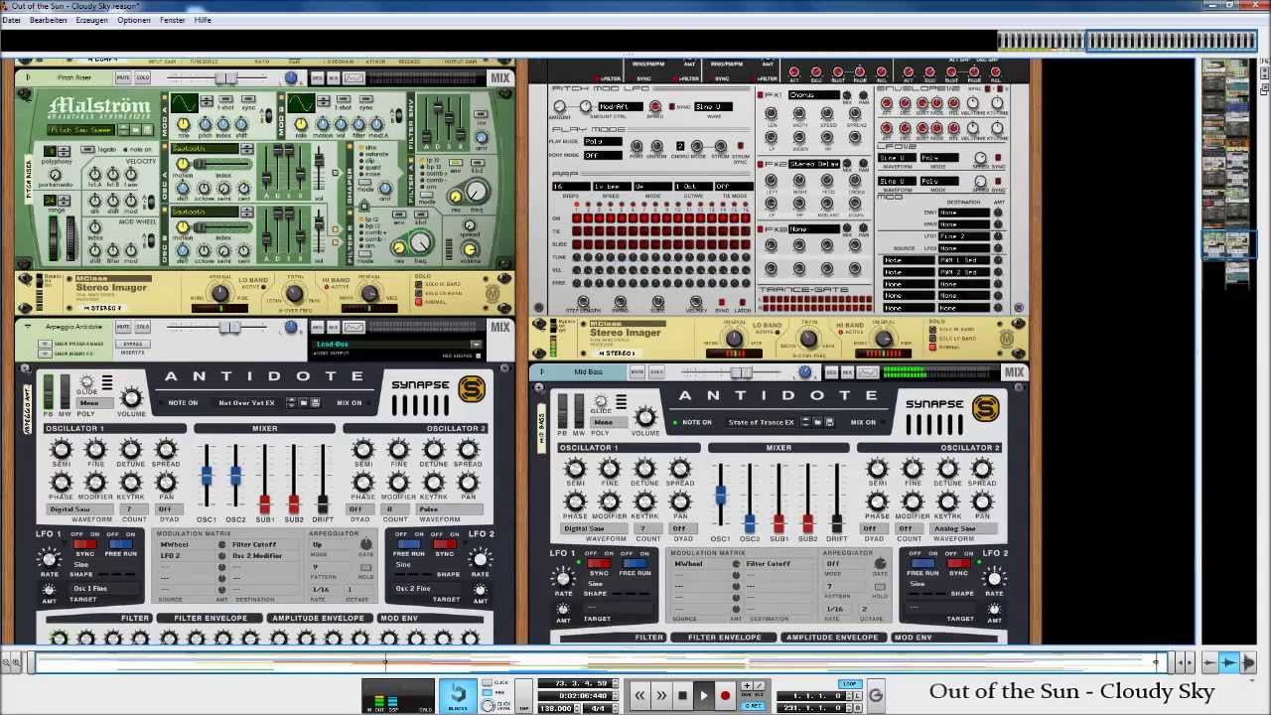This screenshot has width=1271, height=715.
Task: Open the Fenster menu
Action: pos(172,20)
